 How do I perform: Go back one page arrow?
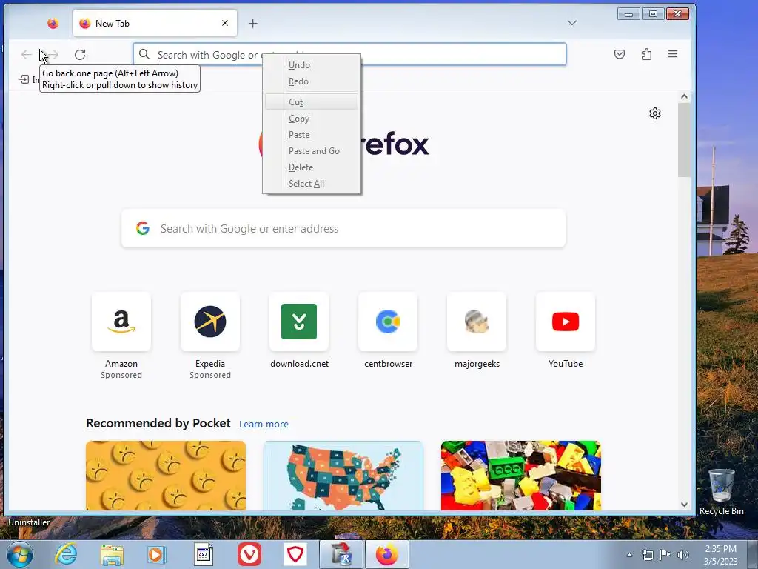(27, 55)
